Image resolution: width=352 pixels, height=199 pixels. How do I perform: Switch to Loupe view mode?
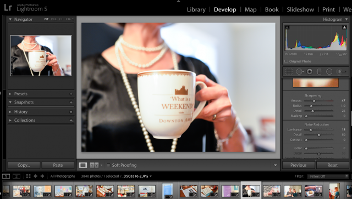tap(82, 165)
